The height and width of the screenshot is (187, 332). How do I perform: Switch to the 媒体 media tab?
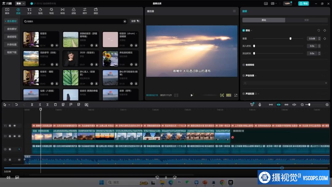coord(7,11)
